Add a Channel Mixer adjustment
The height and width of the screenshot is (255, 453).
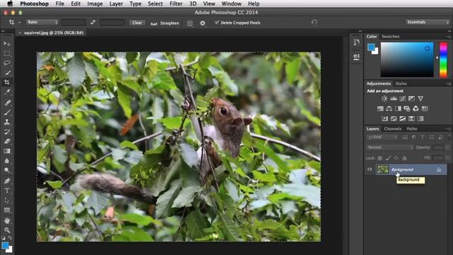coord(415,108)
